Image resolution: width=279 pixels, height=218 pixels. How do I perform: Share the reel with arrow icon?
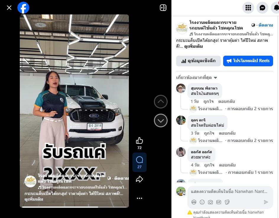pos(139,179)
